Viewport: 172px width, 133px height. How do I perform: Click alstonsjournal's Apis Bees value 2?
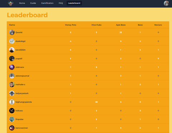pos(121,76)
